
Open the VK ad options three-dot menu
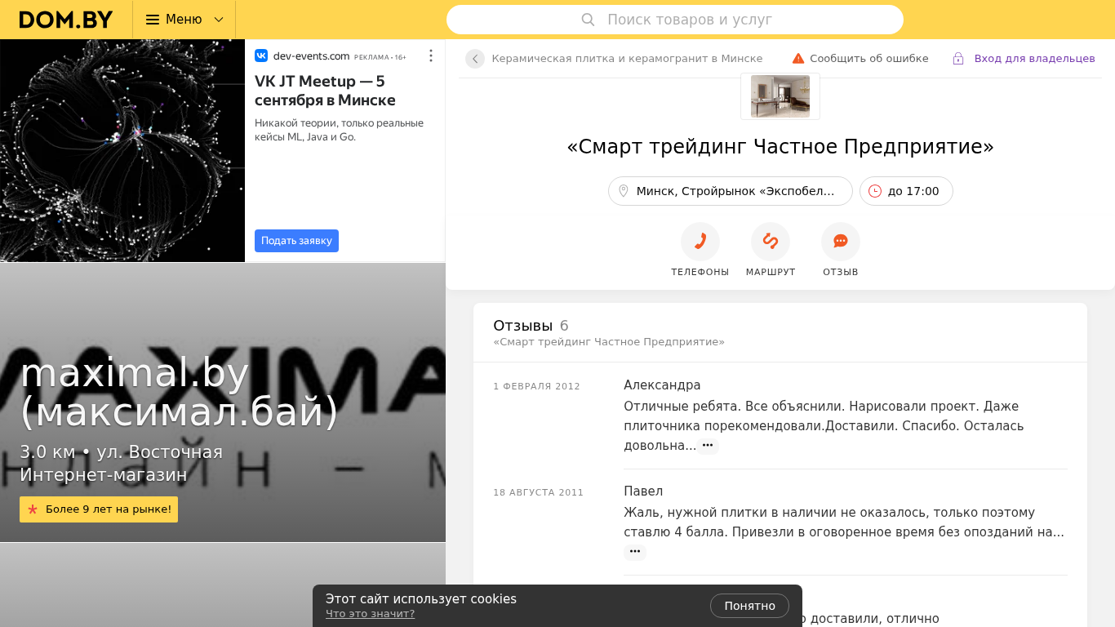pyautogui.click(x=431, y=56)
